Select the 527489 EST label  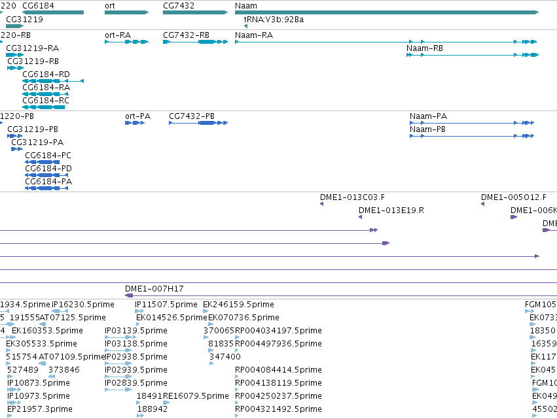coord(23,370)
